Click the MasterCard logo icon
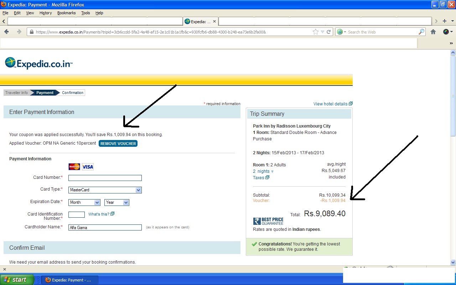456x285 pixels. (x=74, y=167)
